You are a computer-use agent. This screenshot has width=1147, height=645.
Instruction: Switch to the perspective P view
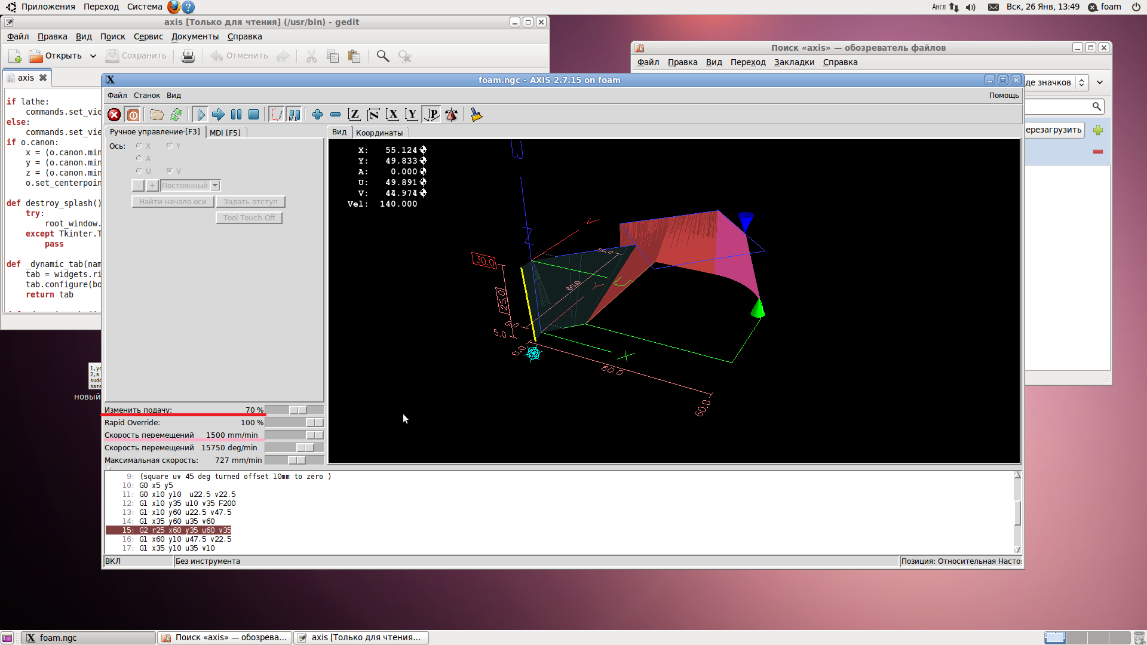(x=432, y=115)
